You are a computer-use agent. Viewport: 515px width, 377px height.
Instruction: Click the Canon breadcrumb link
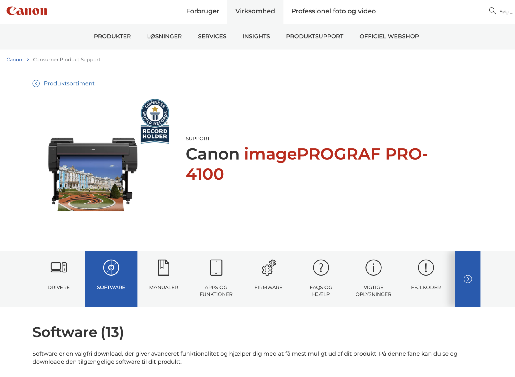14,59
